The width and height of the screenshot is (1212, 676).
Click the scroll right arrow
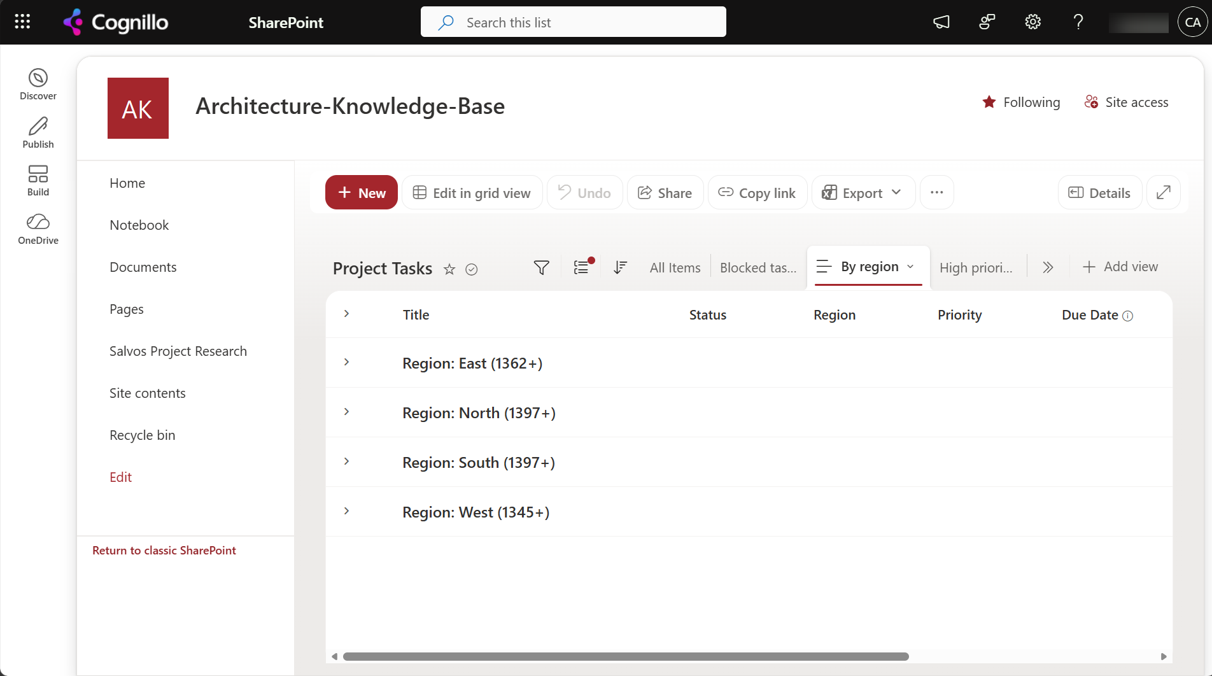pos(1164,656)
